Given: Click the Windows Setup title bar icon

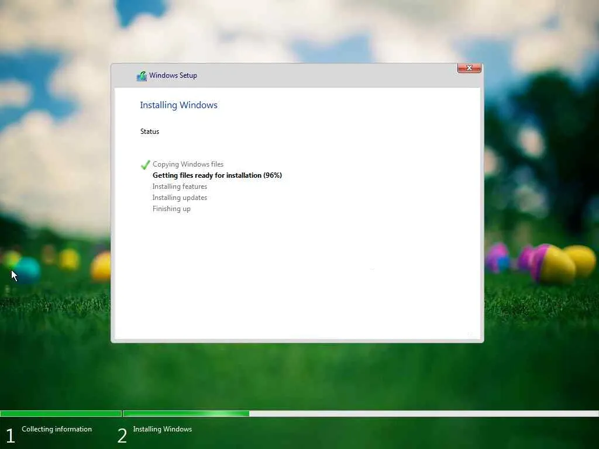Looking at the screenshot, I should pyautogui.click(x=142, y=75).
